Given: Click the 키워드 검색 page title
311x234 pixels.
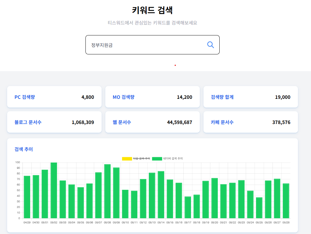Looking at the screenshot, I should point(152,10).
